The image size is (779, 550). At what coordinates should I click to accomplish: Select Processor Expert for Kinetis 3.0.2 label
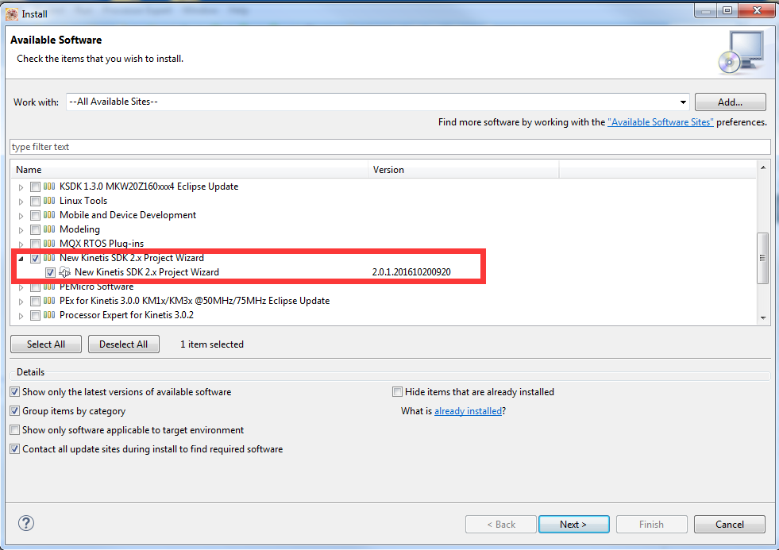pos(127,315)
